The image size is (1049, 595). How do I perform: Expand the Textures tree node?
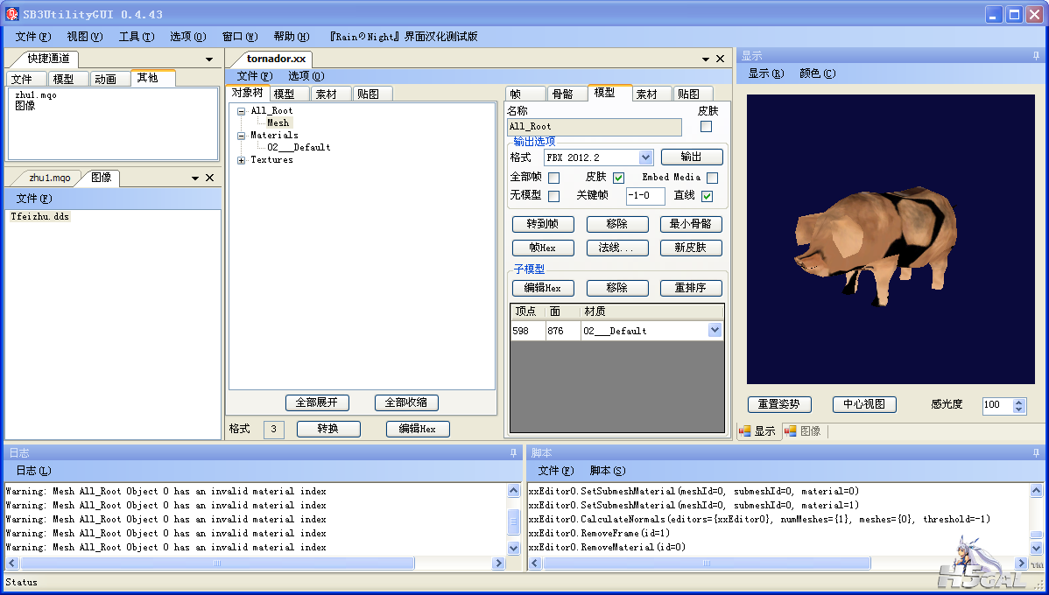(x=242, y=160)
